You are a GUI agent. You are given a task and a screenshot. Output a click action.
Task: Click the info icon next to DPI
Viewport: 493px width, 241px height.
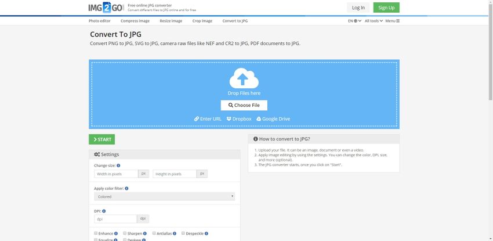(x=104, y=211)
